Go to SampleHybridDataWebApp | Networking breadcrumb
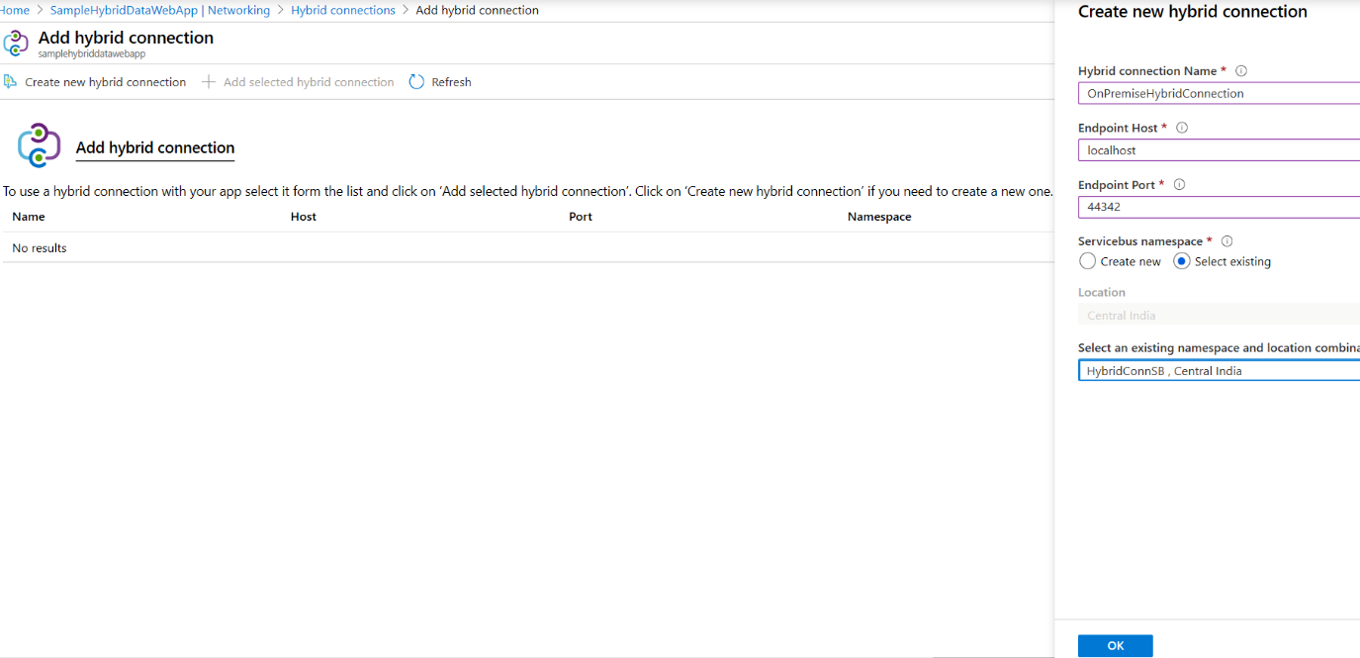1360x658 pixels. coord(160,10)
